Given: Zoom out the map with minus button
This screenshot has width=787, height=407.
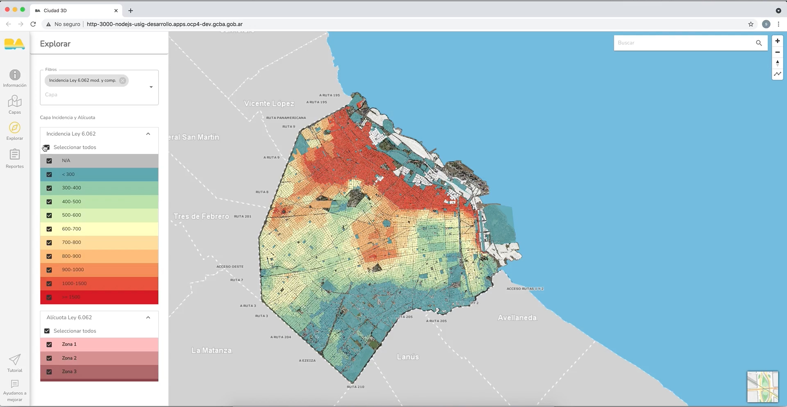Looking at the screenshot, I should 778,52.
